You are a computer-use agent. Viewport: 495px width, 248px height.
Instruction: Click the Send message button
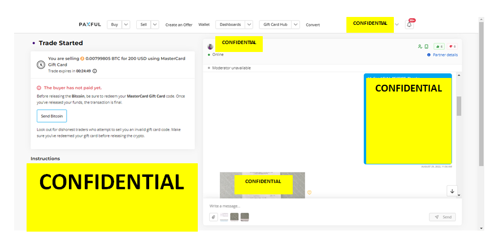click(x=442, y=217)
